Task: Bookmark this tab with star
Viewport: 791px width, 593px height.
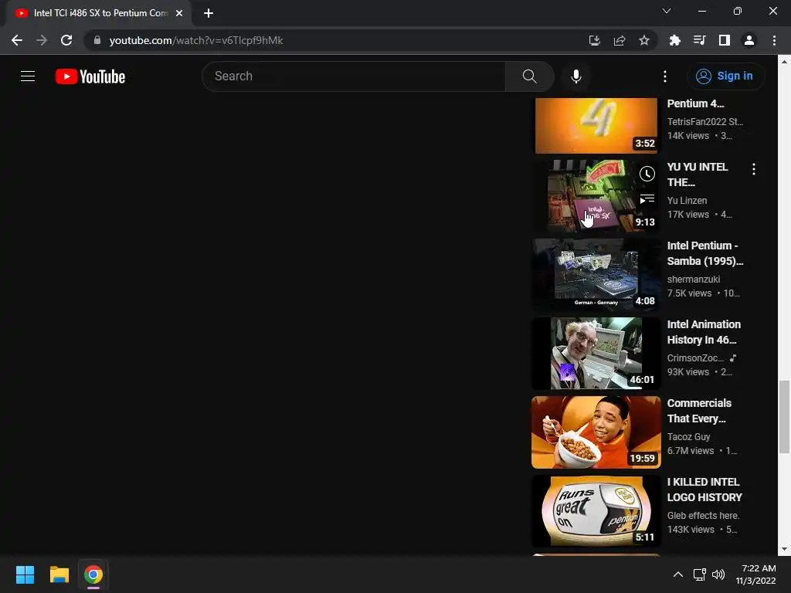Action: point(644,40)
